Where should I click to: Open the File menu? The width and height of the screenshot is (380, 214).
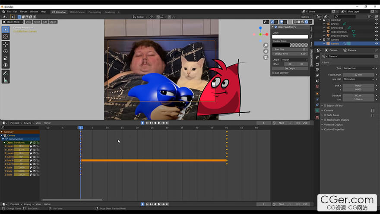pos(9,12)
